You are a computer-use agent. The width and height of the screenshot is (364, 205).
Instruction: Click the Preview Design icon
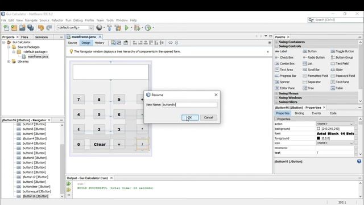pos(126,43)
